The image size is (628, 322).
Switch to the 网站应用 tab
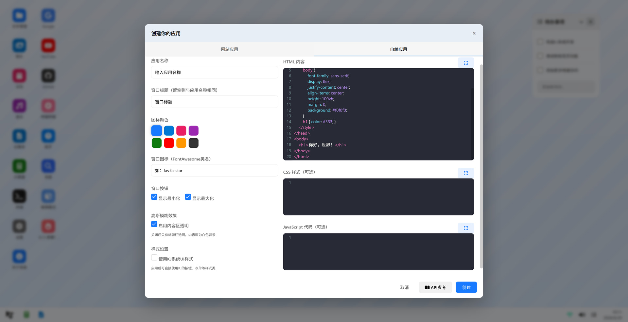229,49
